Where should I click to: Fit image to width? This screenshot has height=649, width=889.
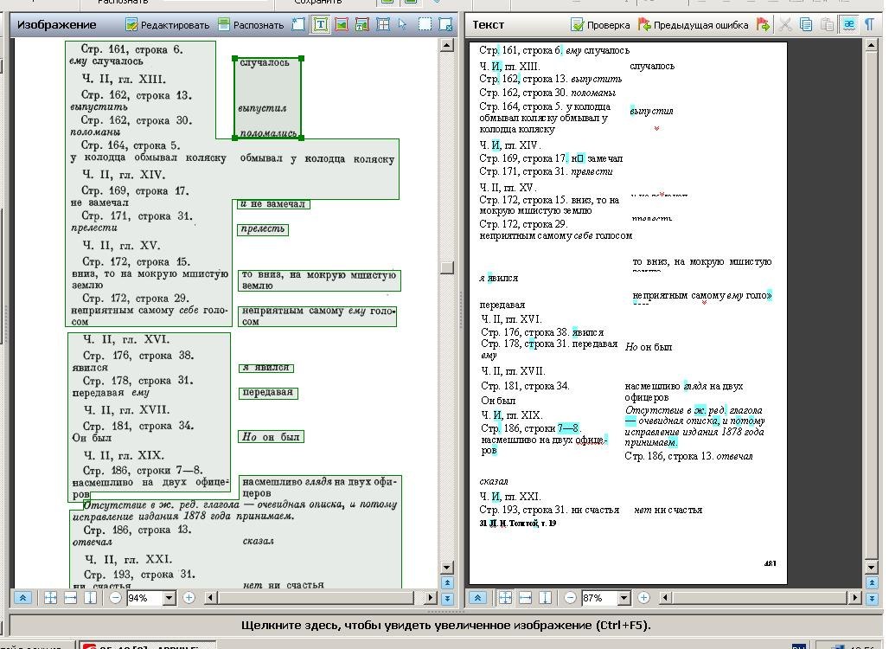pos(70,597)
